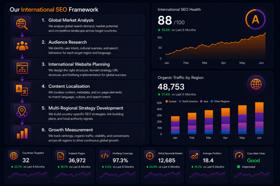The height and width of the screenshot is (186, 280).
Task: Click the Mar bar in traffic chart
Action: (x=209, y=122)
